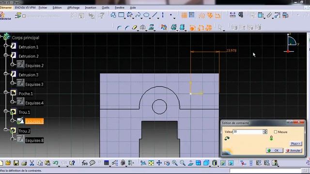Select the Corner fillet tool
The image size is (310, 174).
coord(119,28)
